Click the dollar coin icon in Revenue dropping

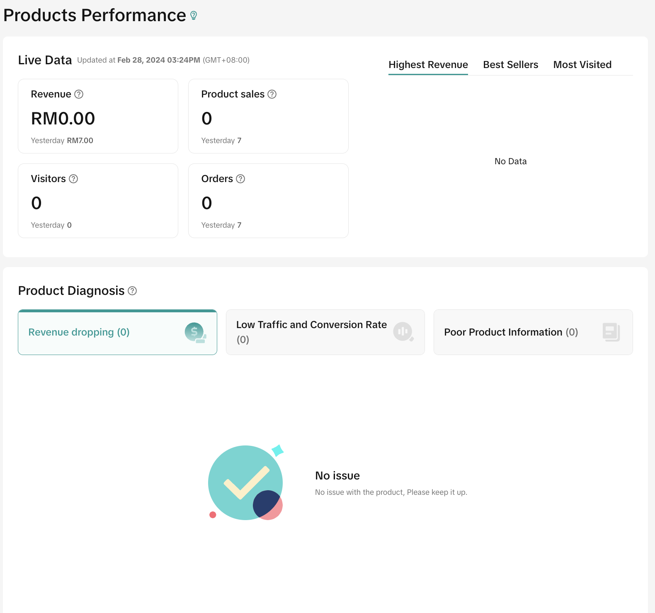195,333
